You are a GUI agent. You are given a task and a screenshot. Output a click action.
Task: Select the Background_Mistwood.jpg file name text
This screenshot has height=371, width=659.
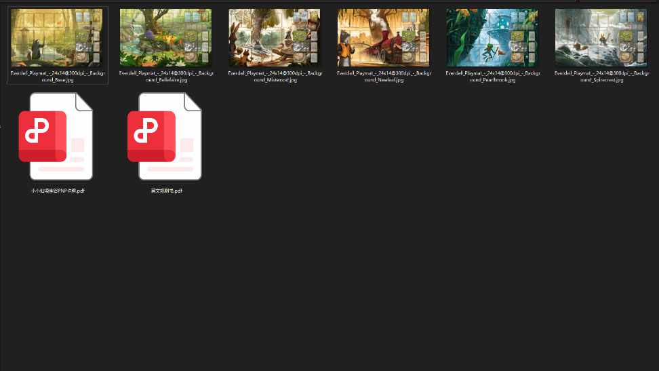coord(275,76)
